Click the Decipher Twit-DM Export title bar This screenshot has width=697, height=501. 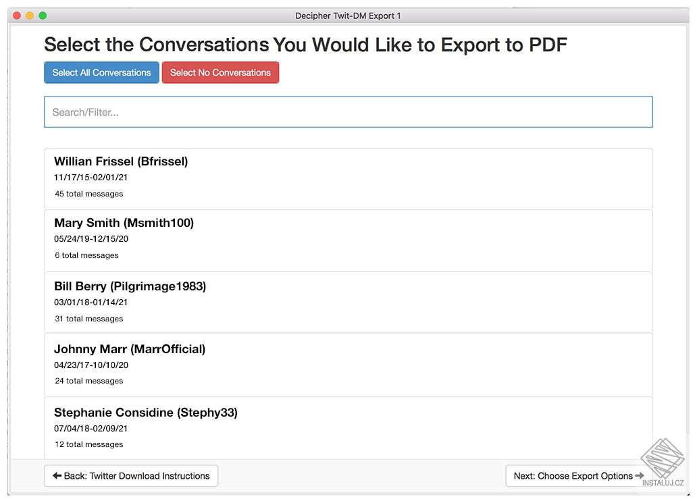[x=348, y=15]
